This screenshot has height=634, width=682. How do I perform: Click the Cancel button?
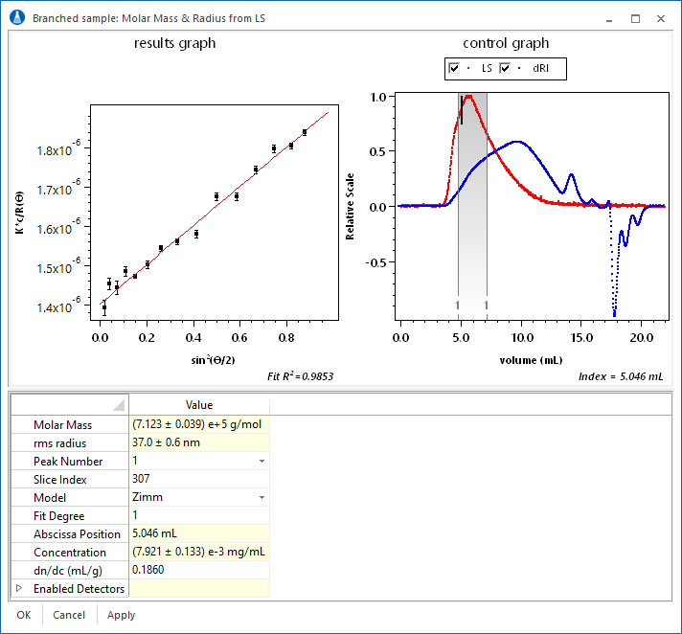pyautogui.click(x=69, y=615)
